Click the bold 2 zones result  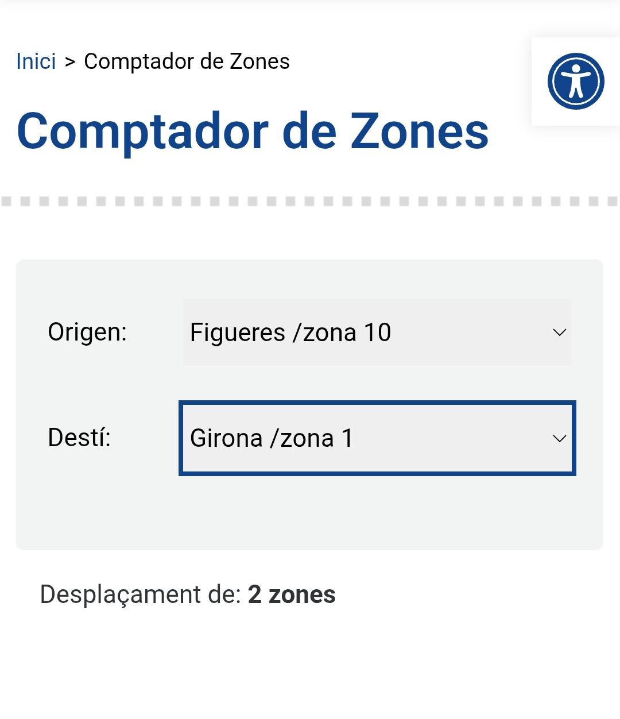(x=292, y=594)
